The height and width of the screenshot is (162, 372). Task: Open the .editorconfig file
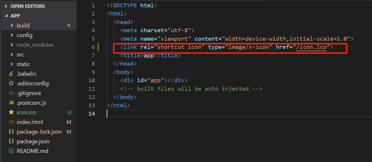click(33, 83)
